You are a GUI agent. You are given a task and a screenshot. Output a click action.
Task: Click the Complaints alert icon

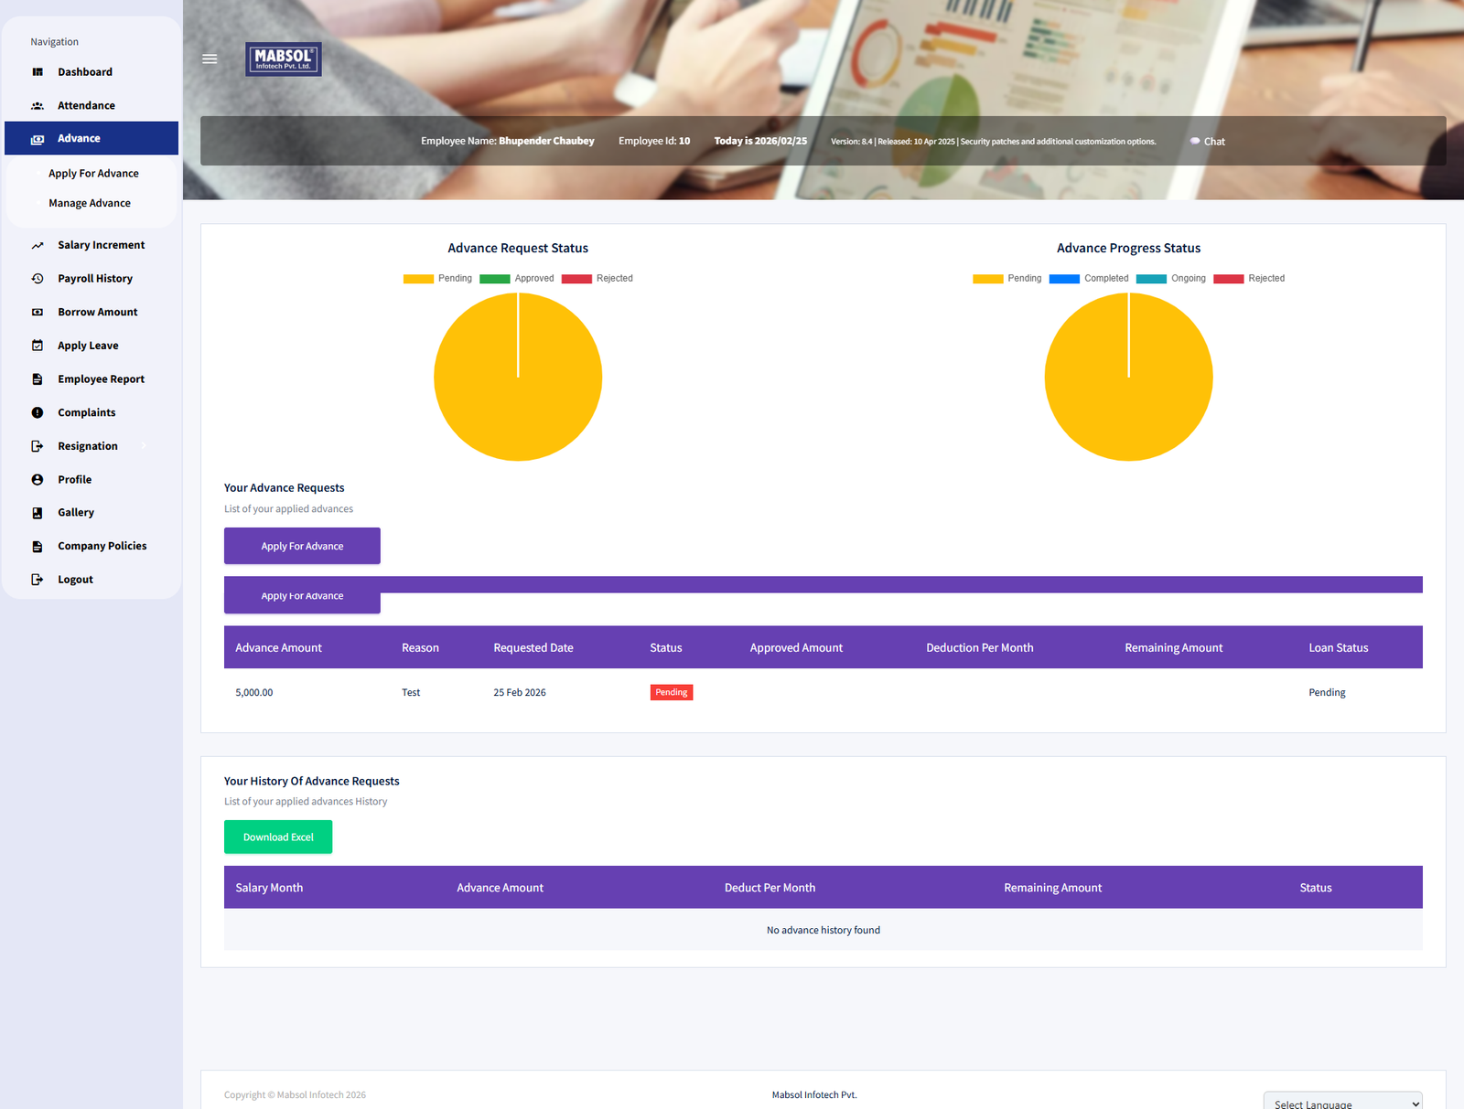(38, 412)
